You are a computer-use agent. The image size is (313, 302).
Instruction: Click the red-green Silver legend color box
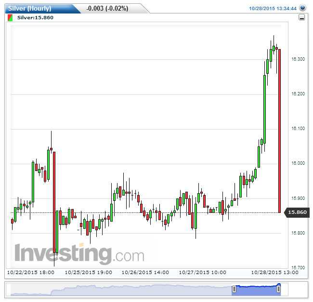(x=10, y=17)
